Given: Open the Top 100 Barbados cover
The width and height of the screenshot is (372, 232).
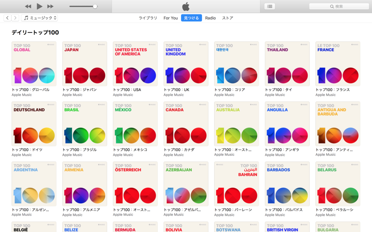Looking at the screenshot, I should pyautogui.click(x=287, y=184).
